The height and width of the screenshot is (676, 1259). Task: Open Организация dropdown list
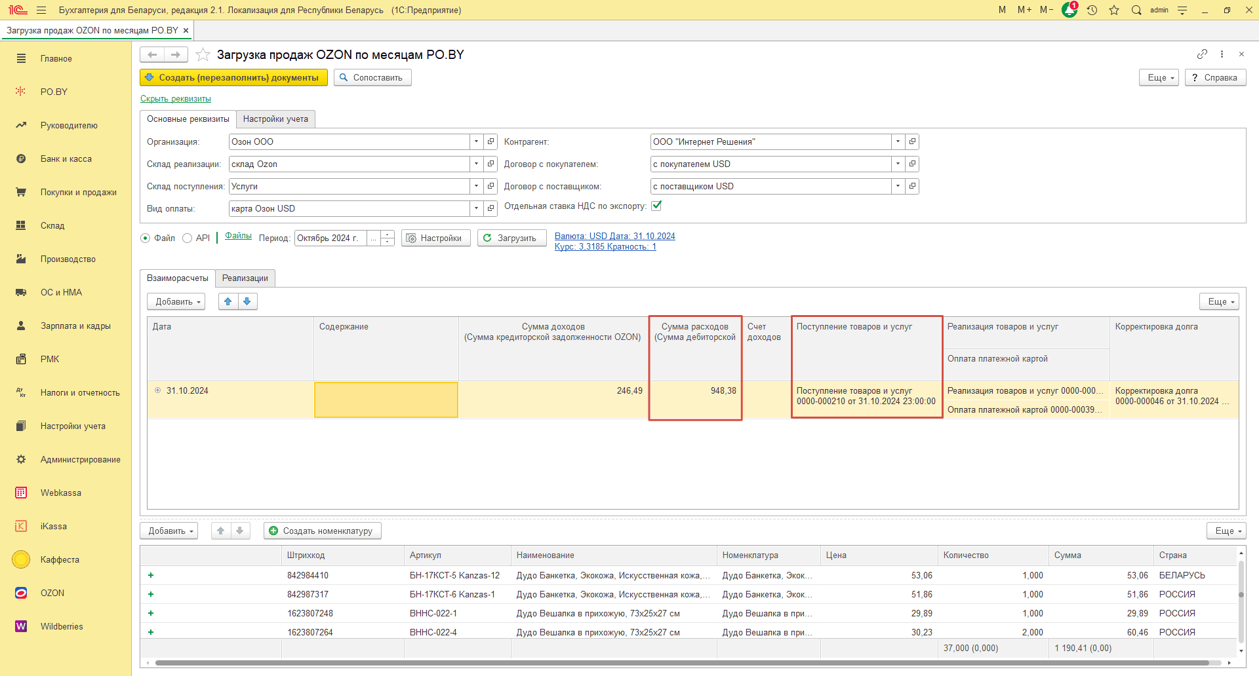pyautogui.click(x=477, y=141)
